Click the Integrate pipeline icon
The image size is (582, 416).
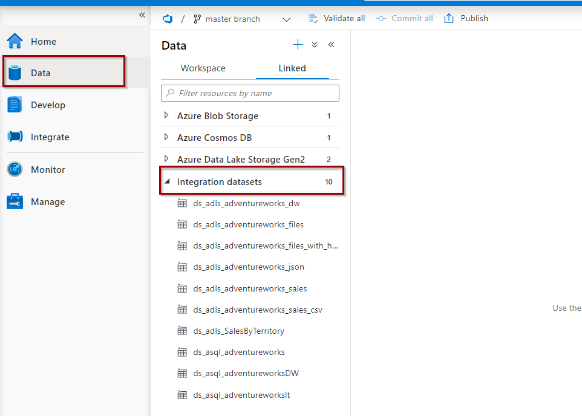[x=15, y=137]
